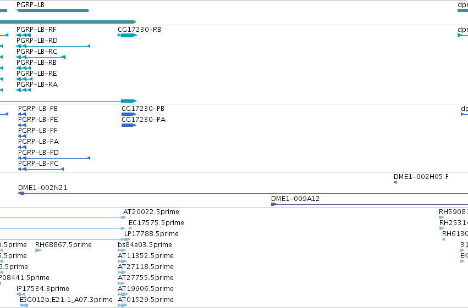468x308 pixels.
Task: Click the PGRP-LB-PD protein feature
Action: pyautogui.click(x=54, y=158)
